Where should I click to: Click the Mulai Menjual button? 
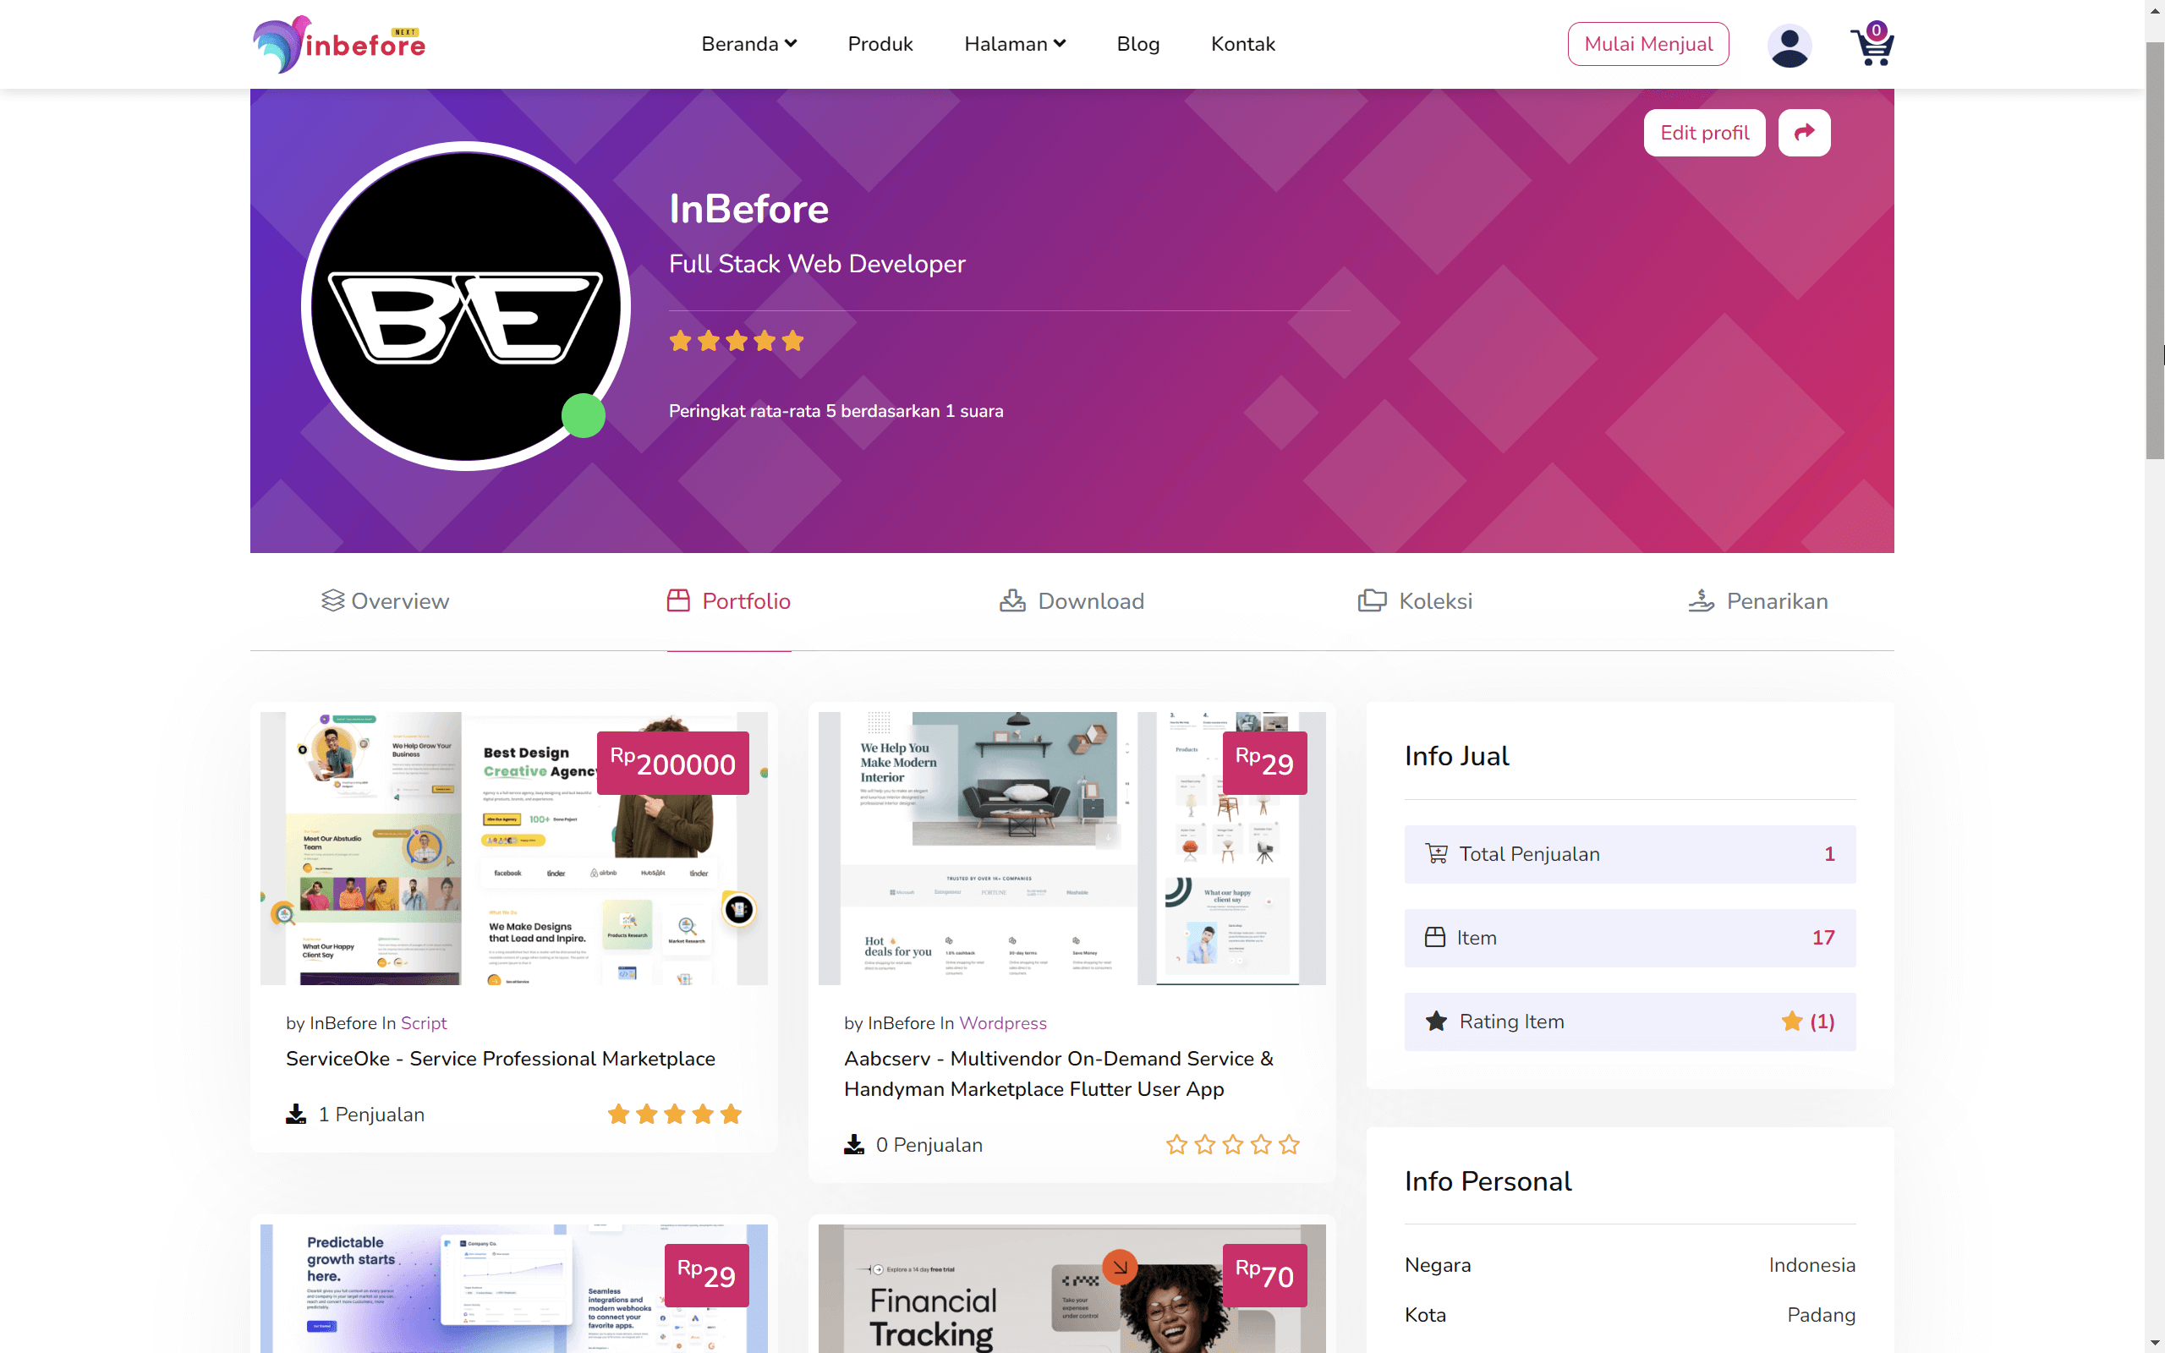tap(1648, 44)
